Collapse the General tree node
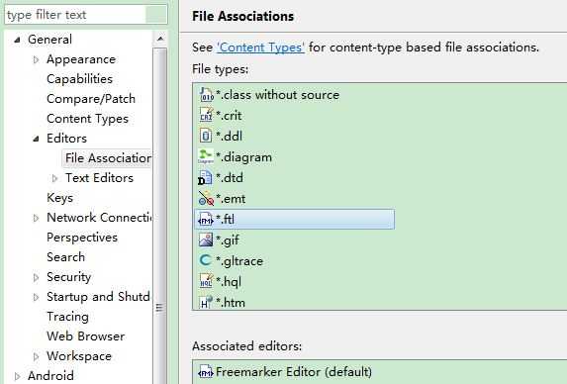567x384 pixels. 17,40
